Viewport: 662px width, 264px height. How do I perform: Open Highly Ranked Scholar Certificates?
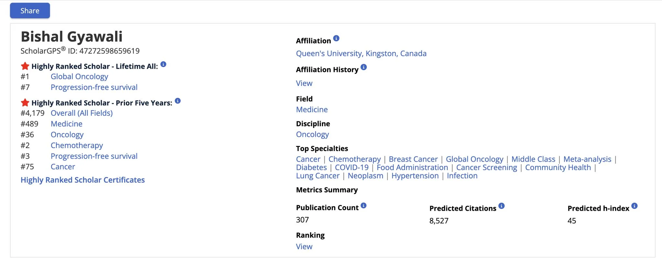pyautogui.click(x=82, y=180)
